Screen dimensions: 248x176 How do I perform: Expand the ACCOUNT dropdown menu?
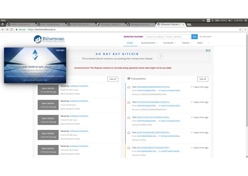coord(169,43)
